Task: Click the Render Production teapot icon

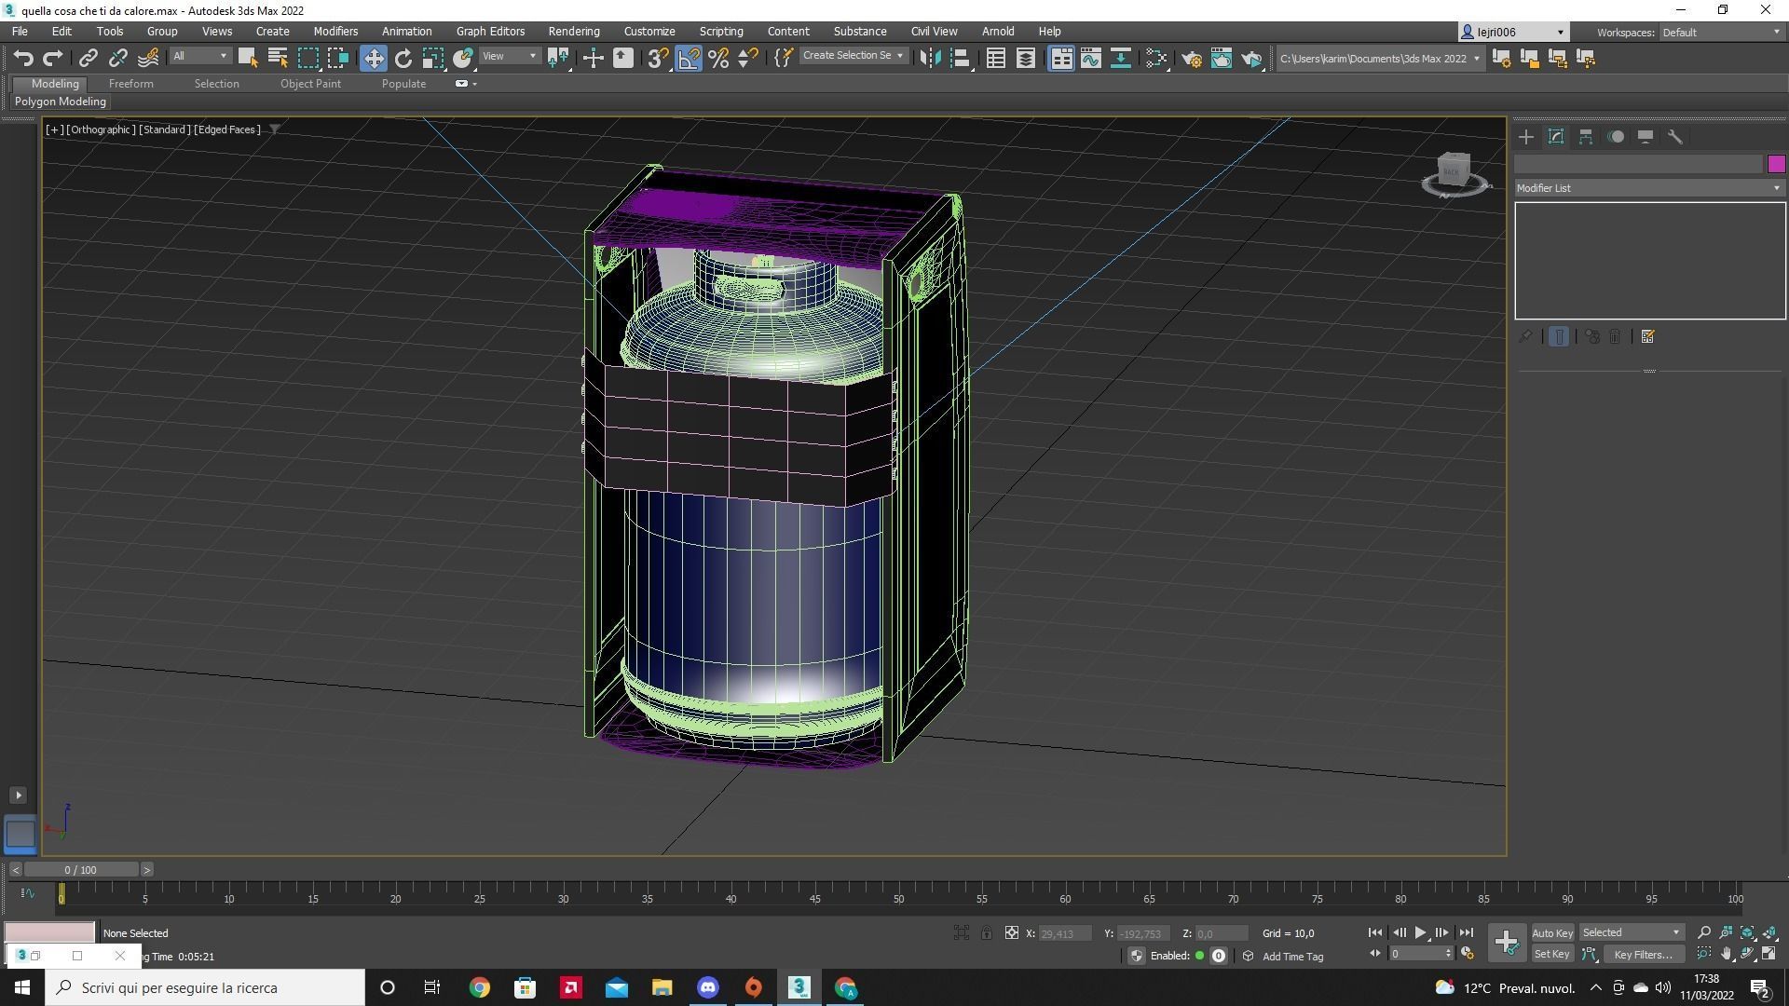Action: pyautogui.click(x=1250, y=58)
